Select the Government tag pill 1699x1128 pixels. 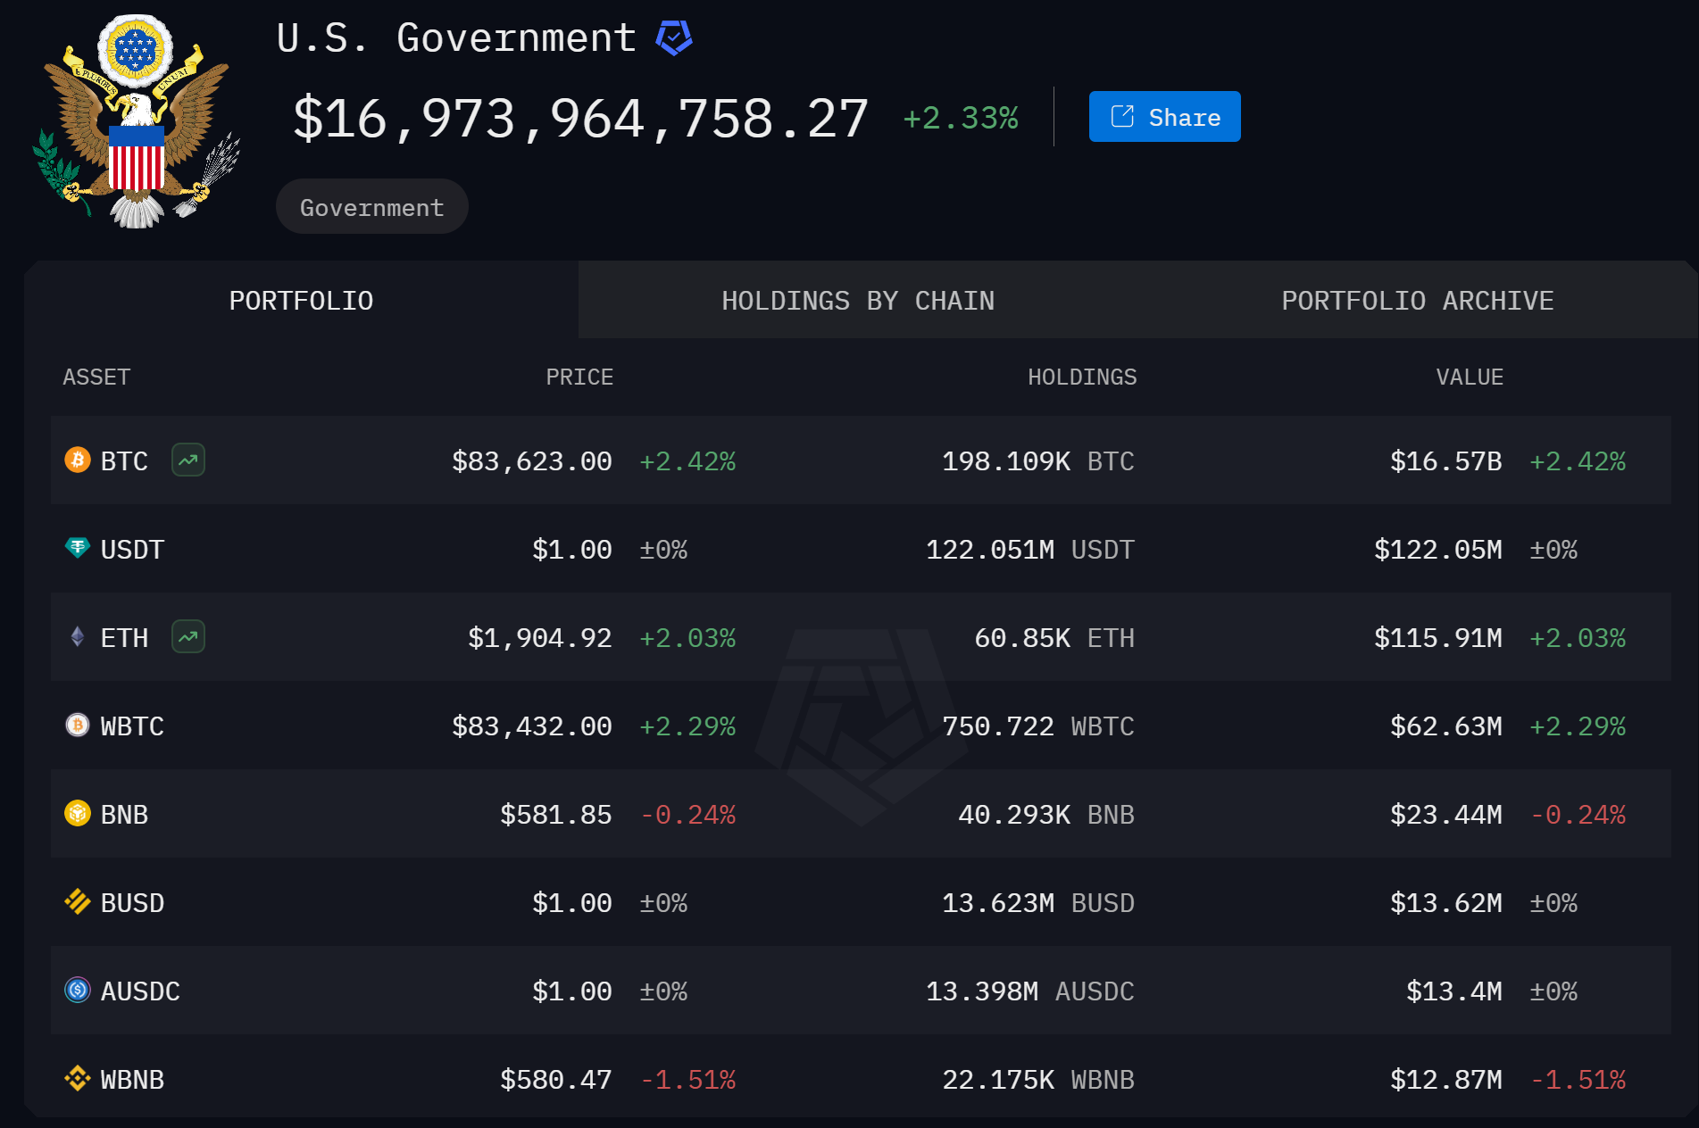coord(371,207)
